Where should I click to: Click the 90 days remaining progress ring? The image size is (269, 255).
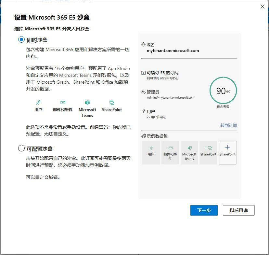(x=223, y=91)
